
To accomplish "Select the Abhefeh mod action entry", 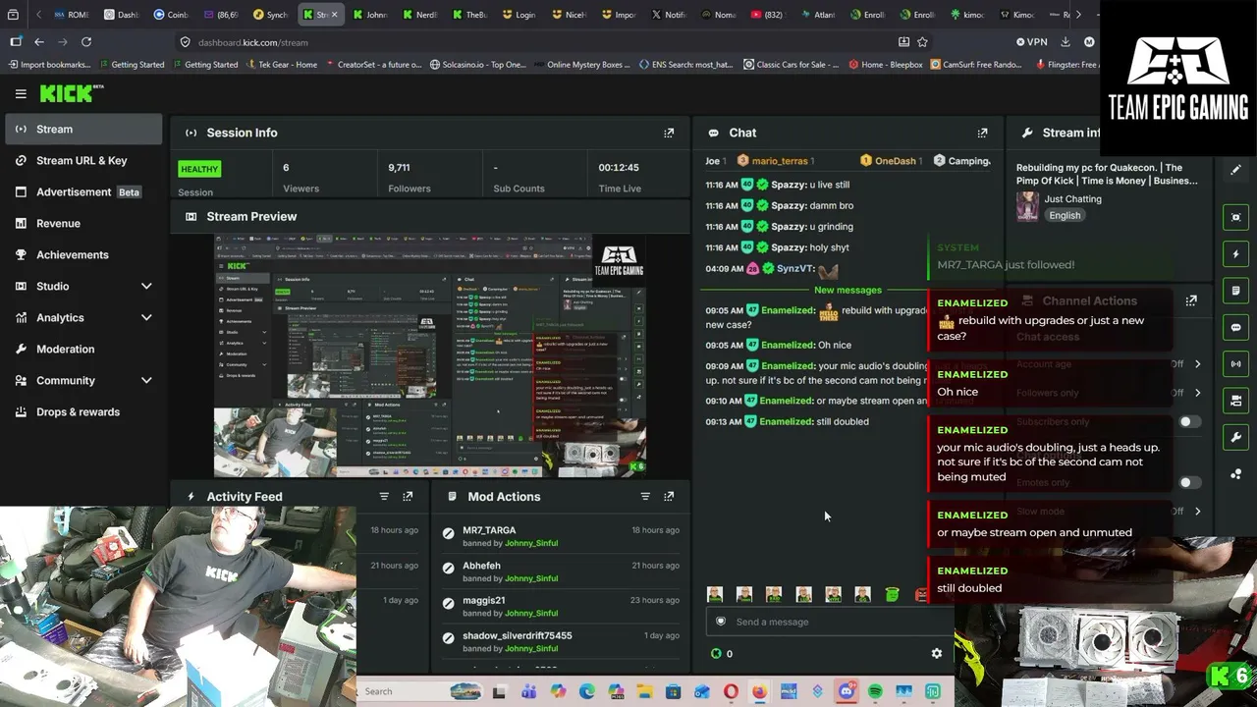I will point(560,571).
